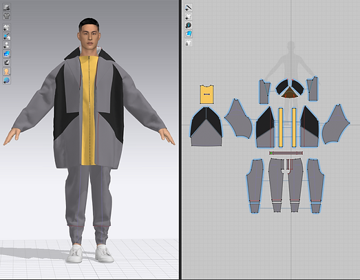Select the right gray sleeve pattern piece

tap(336, 125)
